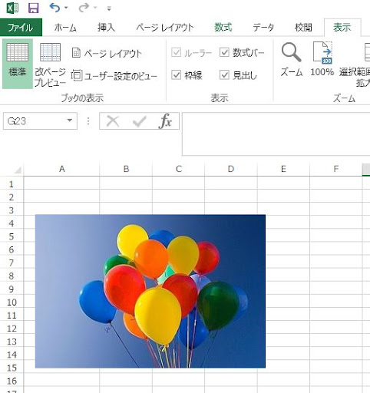
Task: Click the formula bar enter checkmark
Action: point(140,121)
